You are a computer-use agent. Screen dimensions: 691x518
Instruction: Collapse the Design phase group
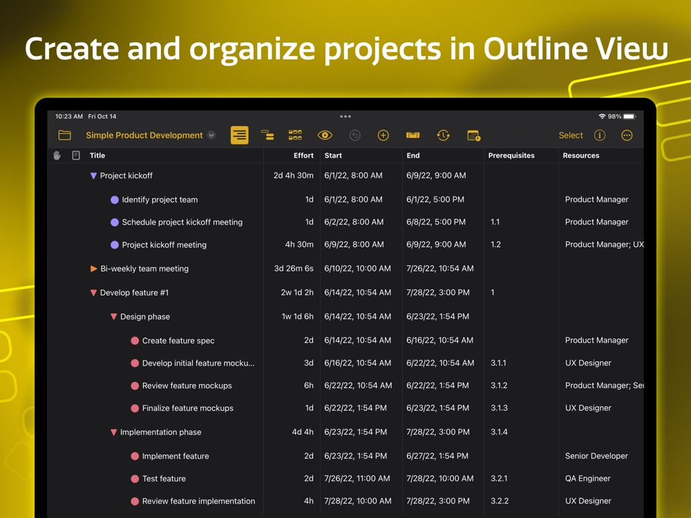point(114,317)
